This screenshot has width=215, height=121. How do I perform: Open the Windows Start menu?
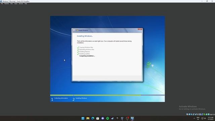[x=83, y=118]
